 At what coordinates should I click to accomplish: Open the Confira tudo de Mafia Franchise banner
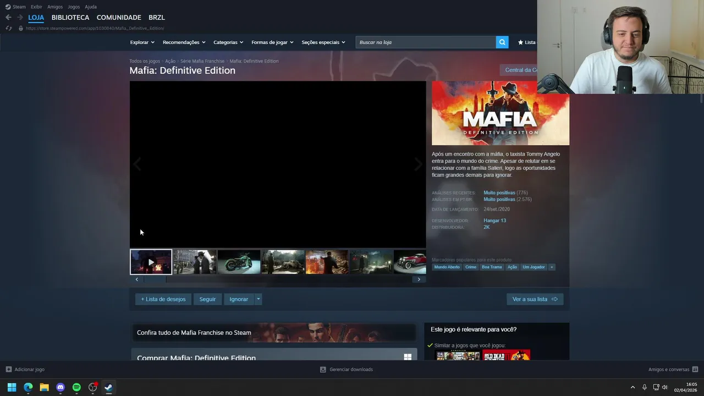274,333
